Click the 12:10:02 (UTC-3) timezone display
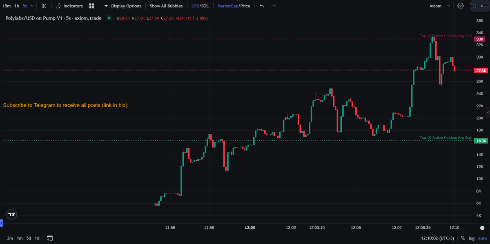Viewport: 490px width, 244px height. tap(437, 238)
